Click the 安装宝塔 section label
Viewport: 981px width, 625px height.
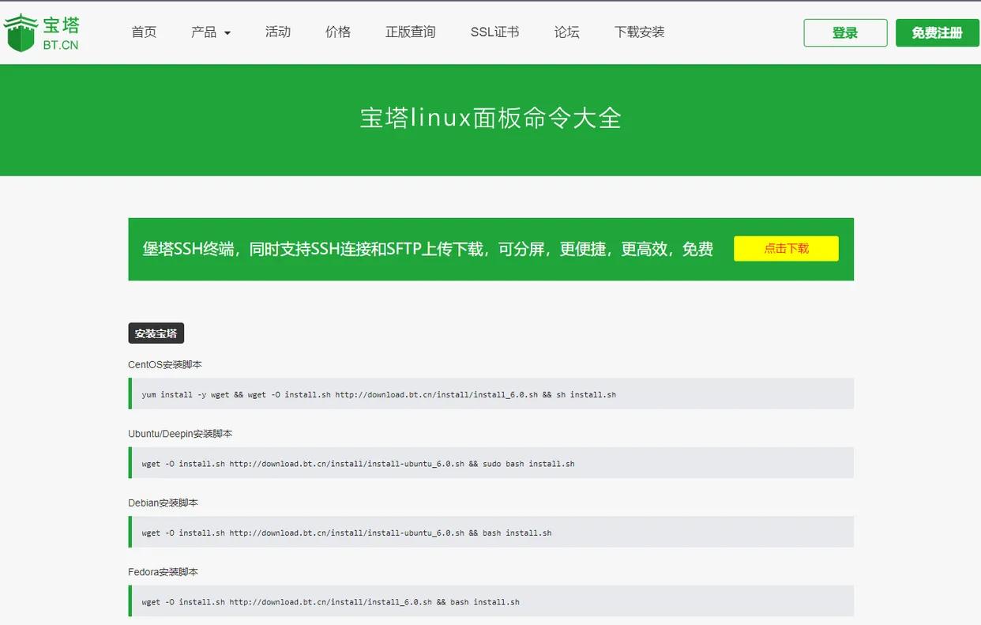coord(156,333)
